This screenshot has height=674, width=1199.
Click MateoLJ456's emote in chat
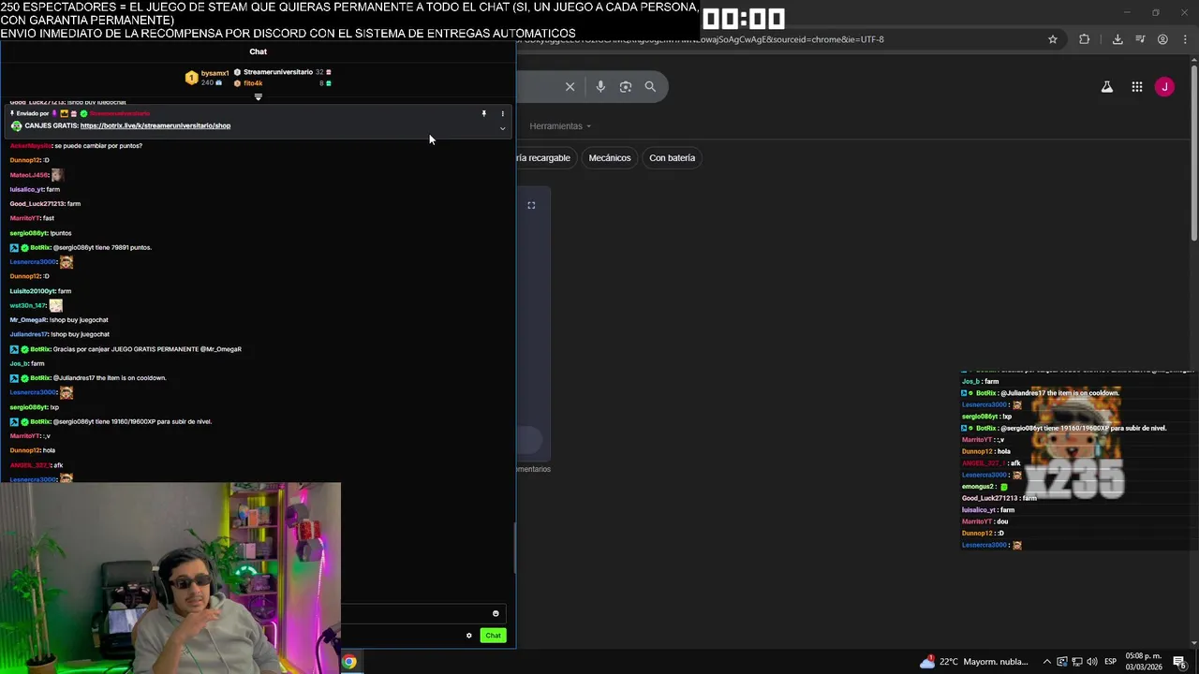coord(57,175)
